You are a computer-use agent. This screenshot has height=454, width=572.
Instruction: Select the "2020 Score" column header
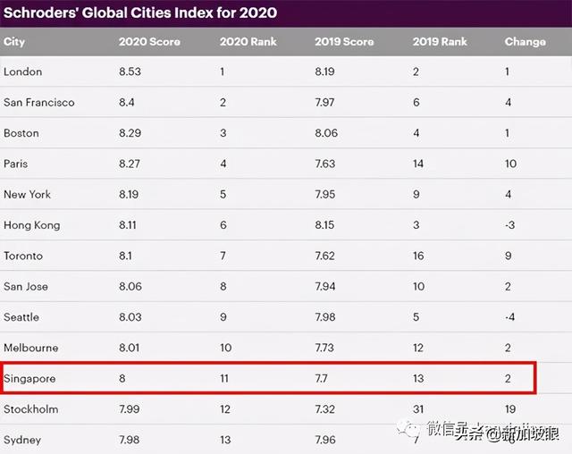pos(149,42)
